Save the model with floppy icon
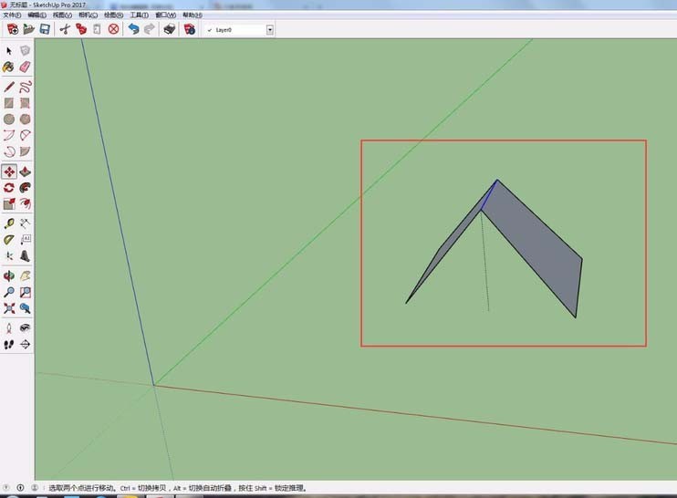The width and height of the screenshot is (677, 498). [x=45, y=29]
